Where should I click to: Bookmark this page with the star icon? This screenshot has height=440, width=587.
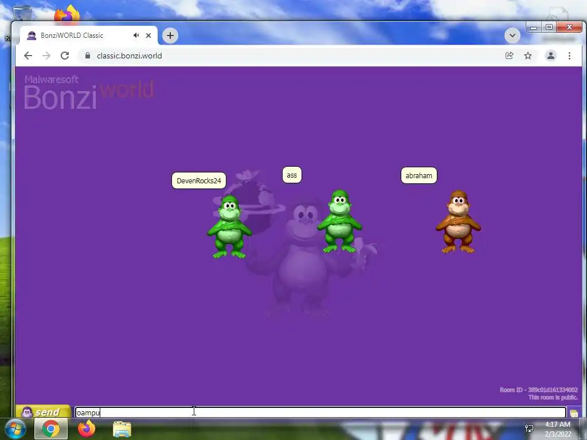[x=528, y=56]
